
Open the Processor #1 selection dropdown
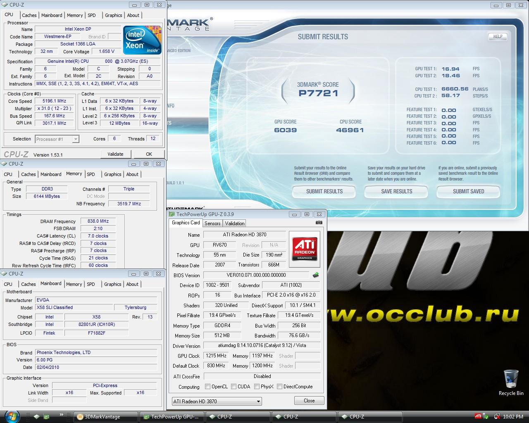click(57, 139)
